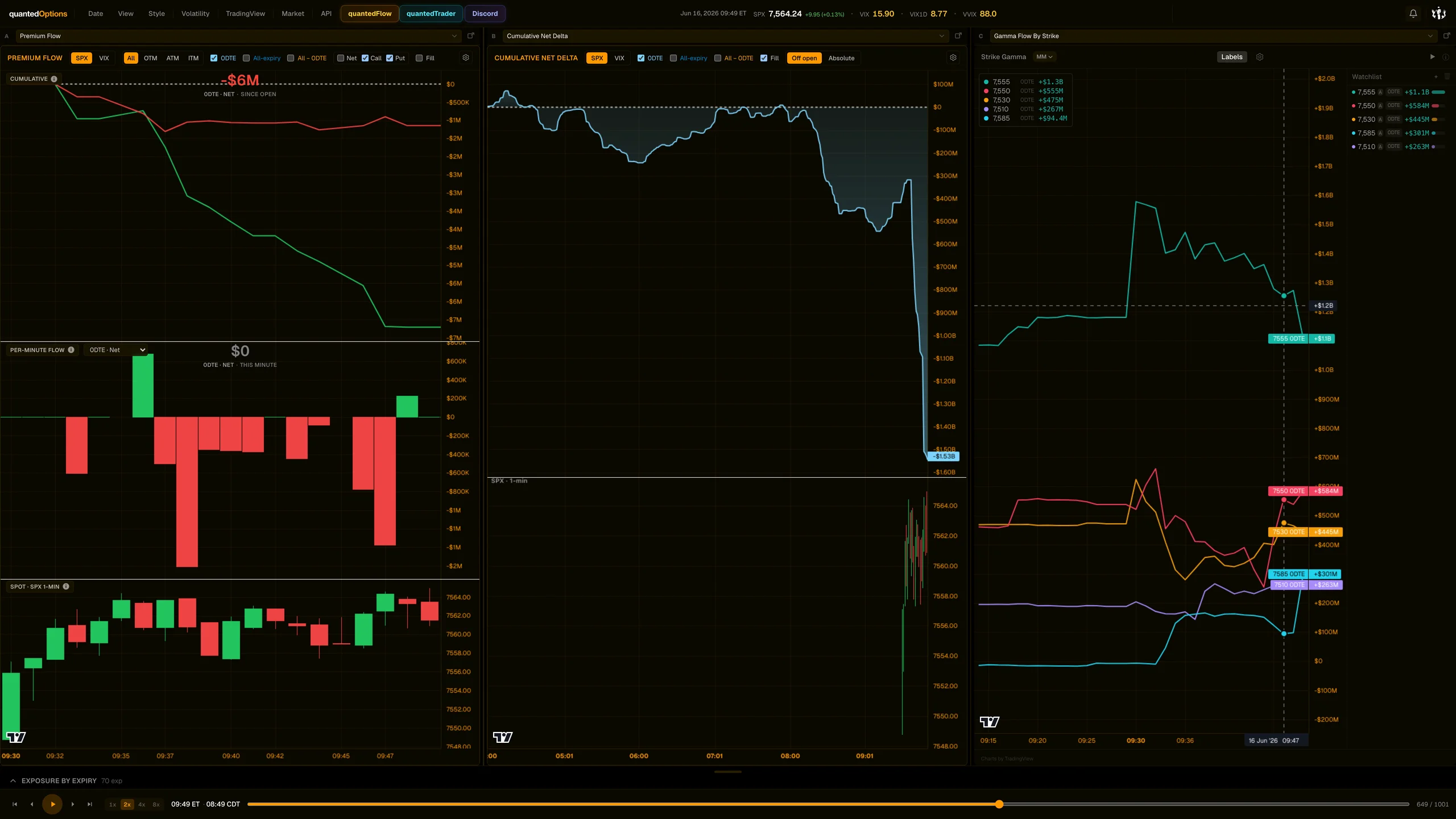Pop out the Cumulative Net Delta panel
This screenshot has width=1456, height=819.
(x=958, y=36)
